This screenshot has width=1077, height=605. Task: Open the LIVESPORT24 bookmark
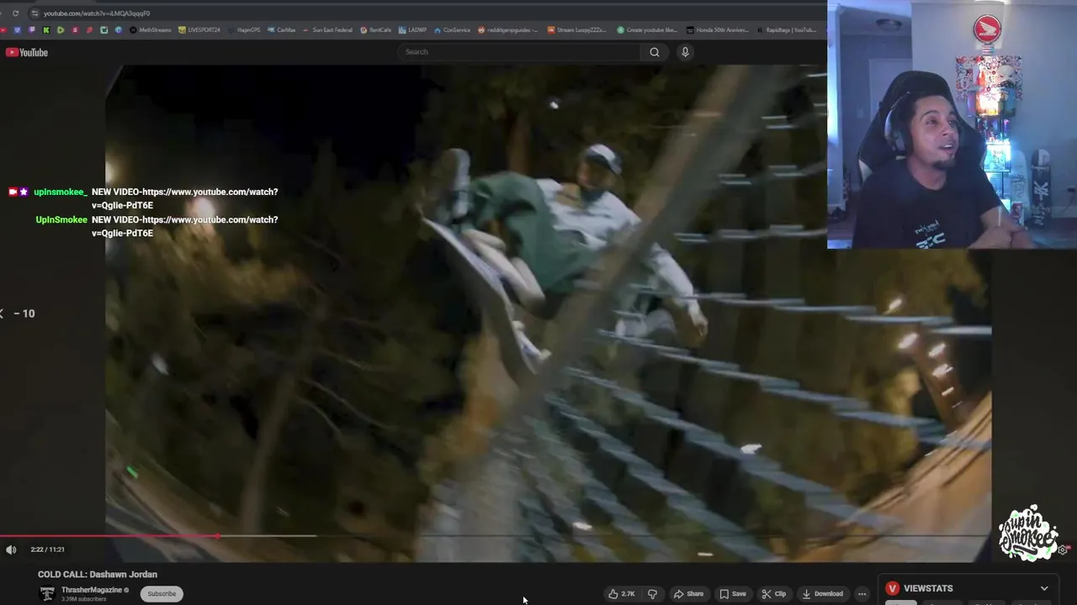tap(199, 30)
